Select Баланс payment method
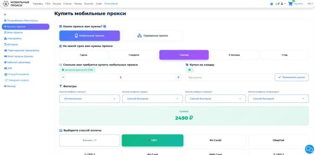The image size is (315, 155). point(89,140)
